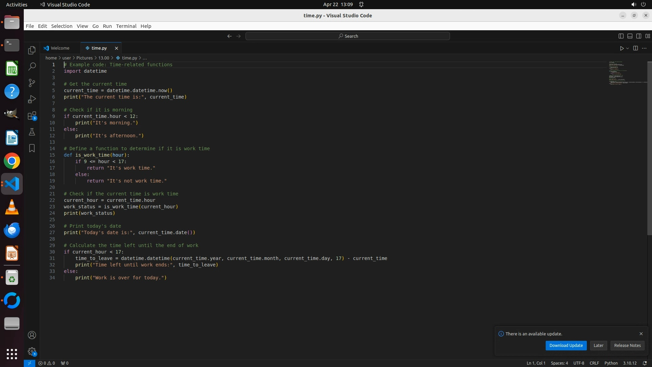Click the Run Python File play button

tap(621, 48)
